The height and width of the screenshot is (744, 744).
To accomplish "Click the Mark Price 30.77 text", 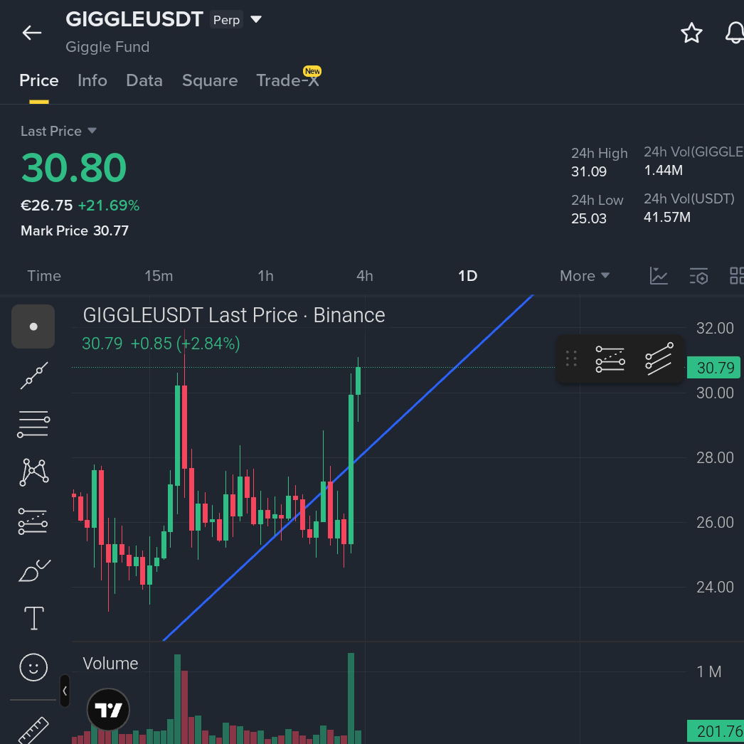I will (75, 230).
